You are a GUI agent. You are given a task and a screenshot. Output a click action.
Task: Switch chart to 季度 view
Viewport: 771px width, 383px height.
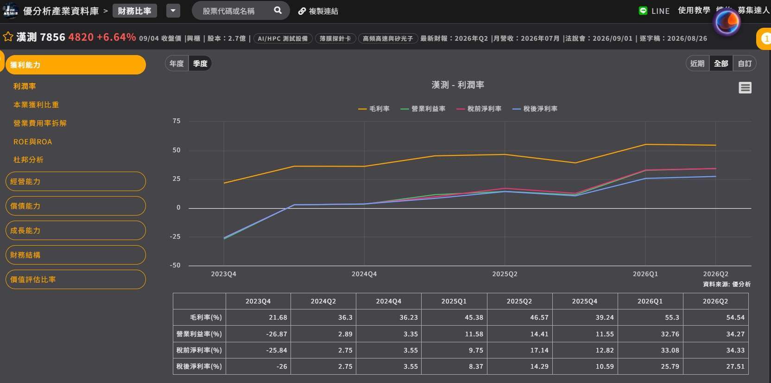pos(200,63)
